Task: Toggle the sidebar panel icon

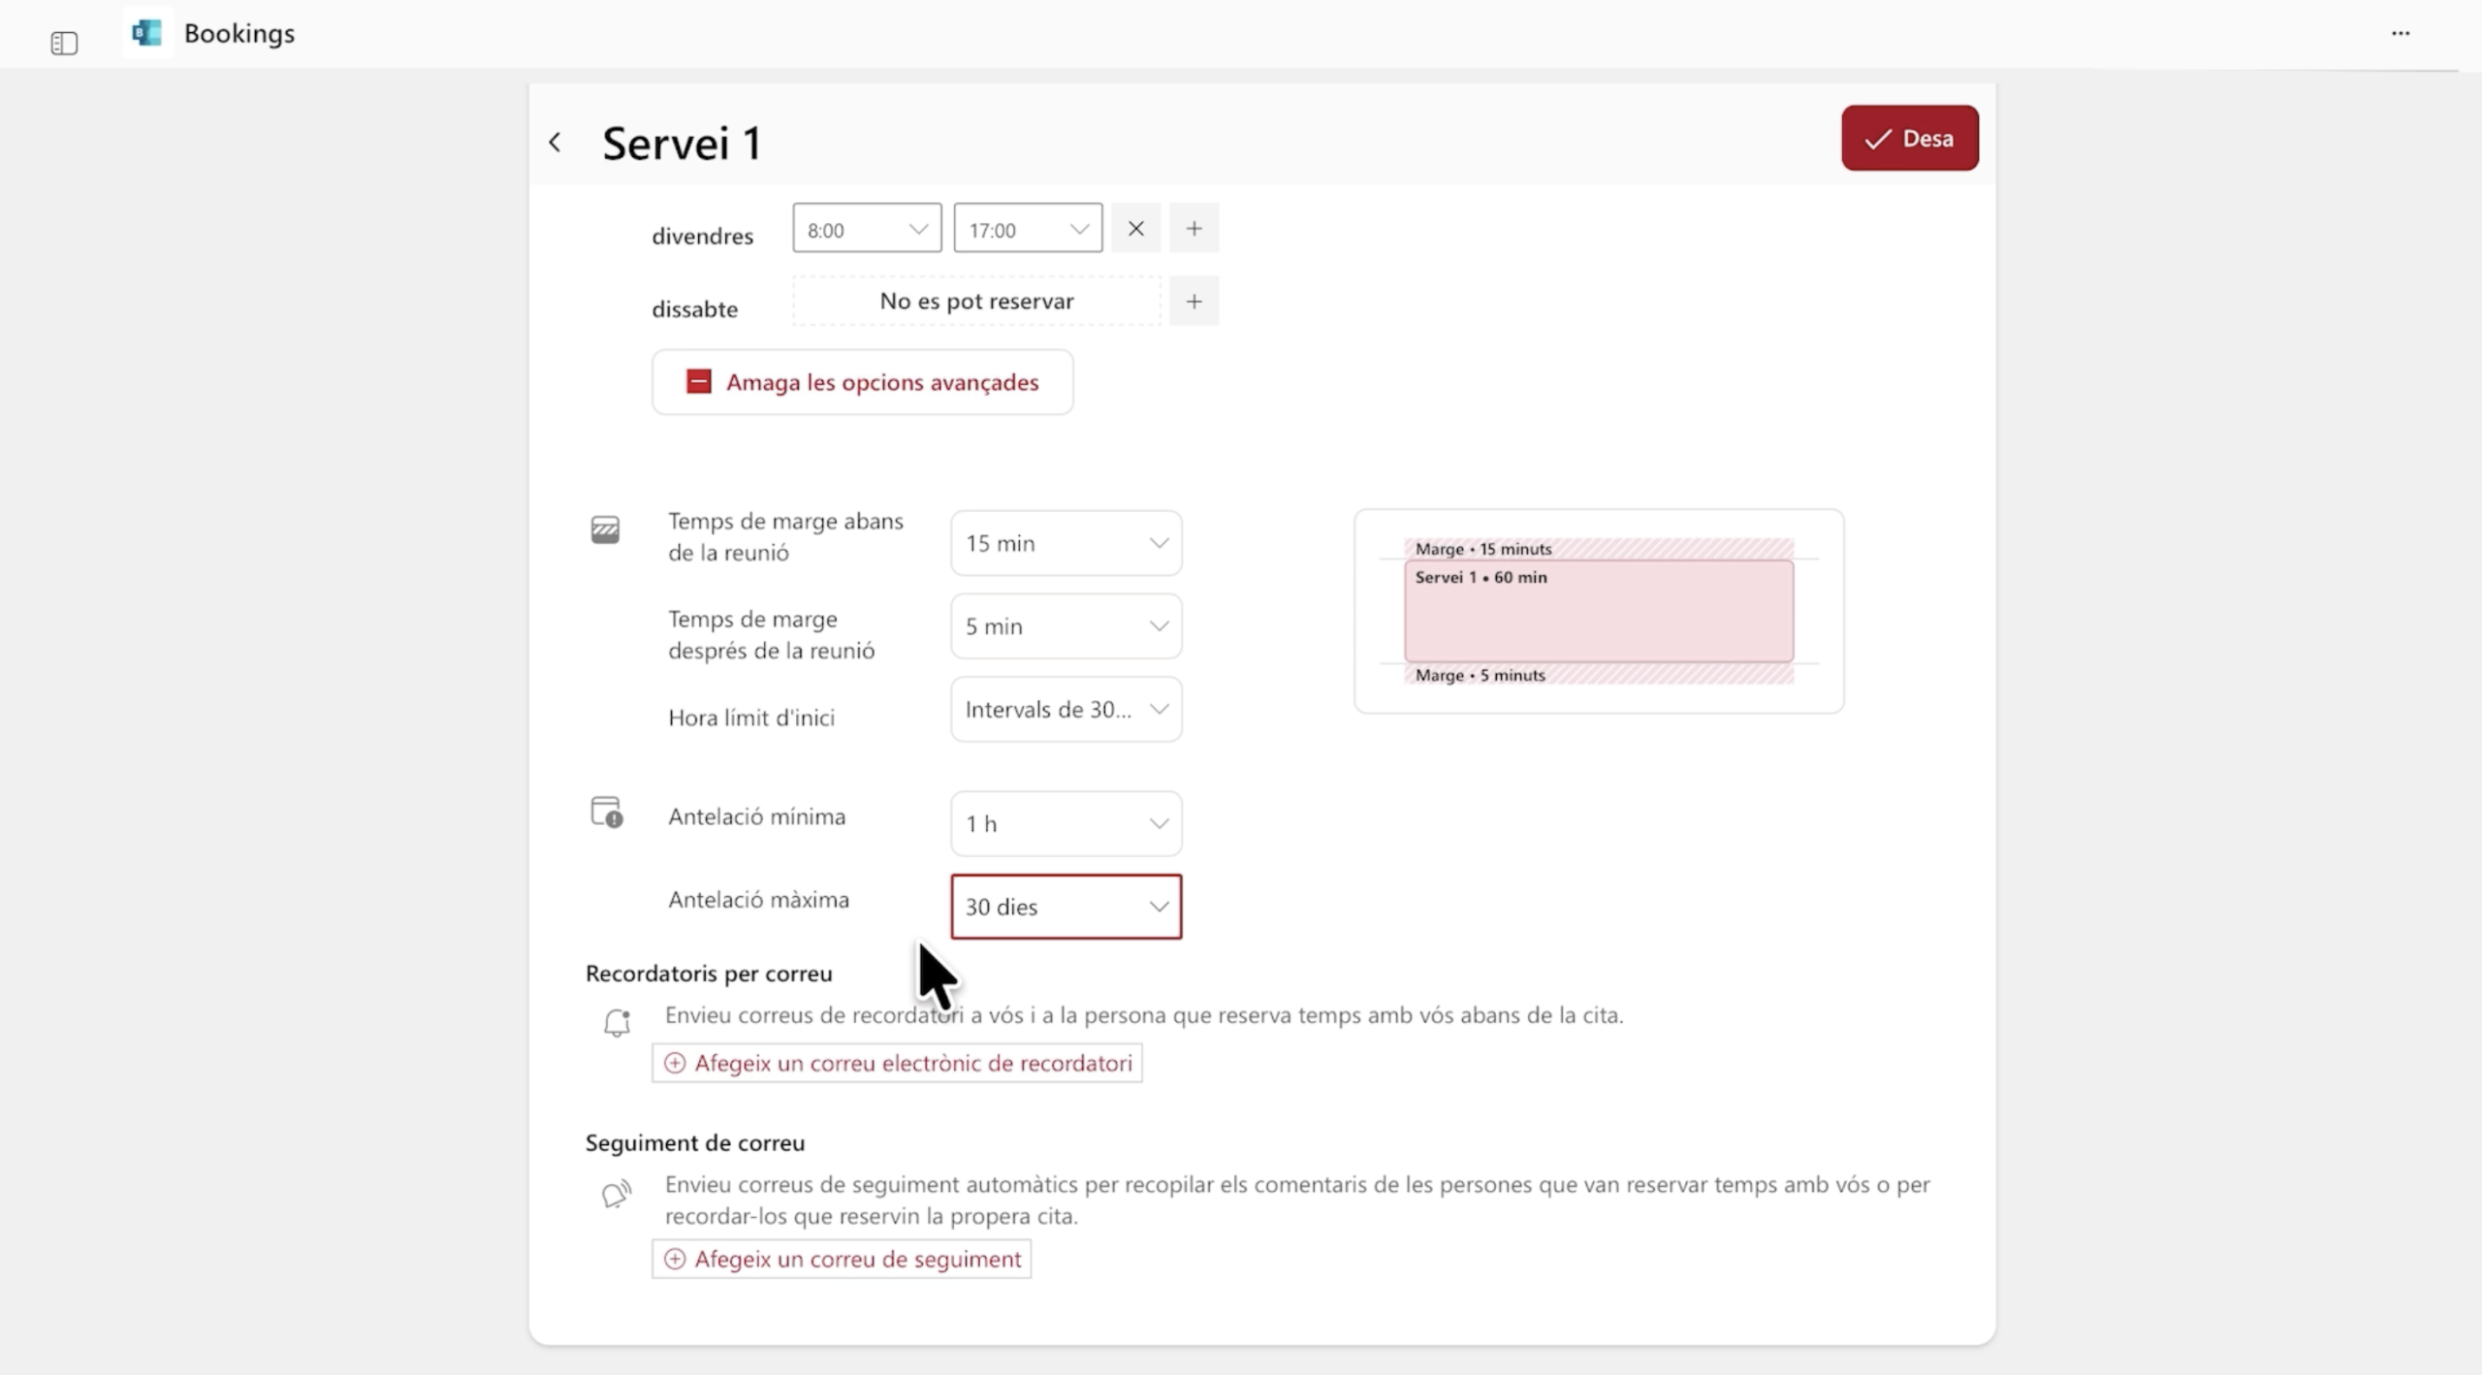Action: click(64, 43)
